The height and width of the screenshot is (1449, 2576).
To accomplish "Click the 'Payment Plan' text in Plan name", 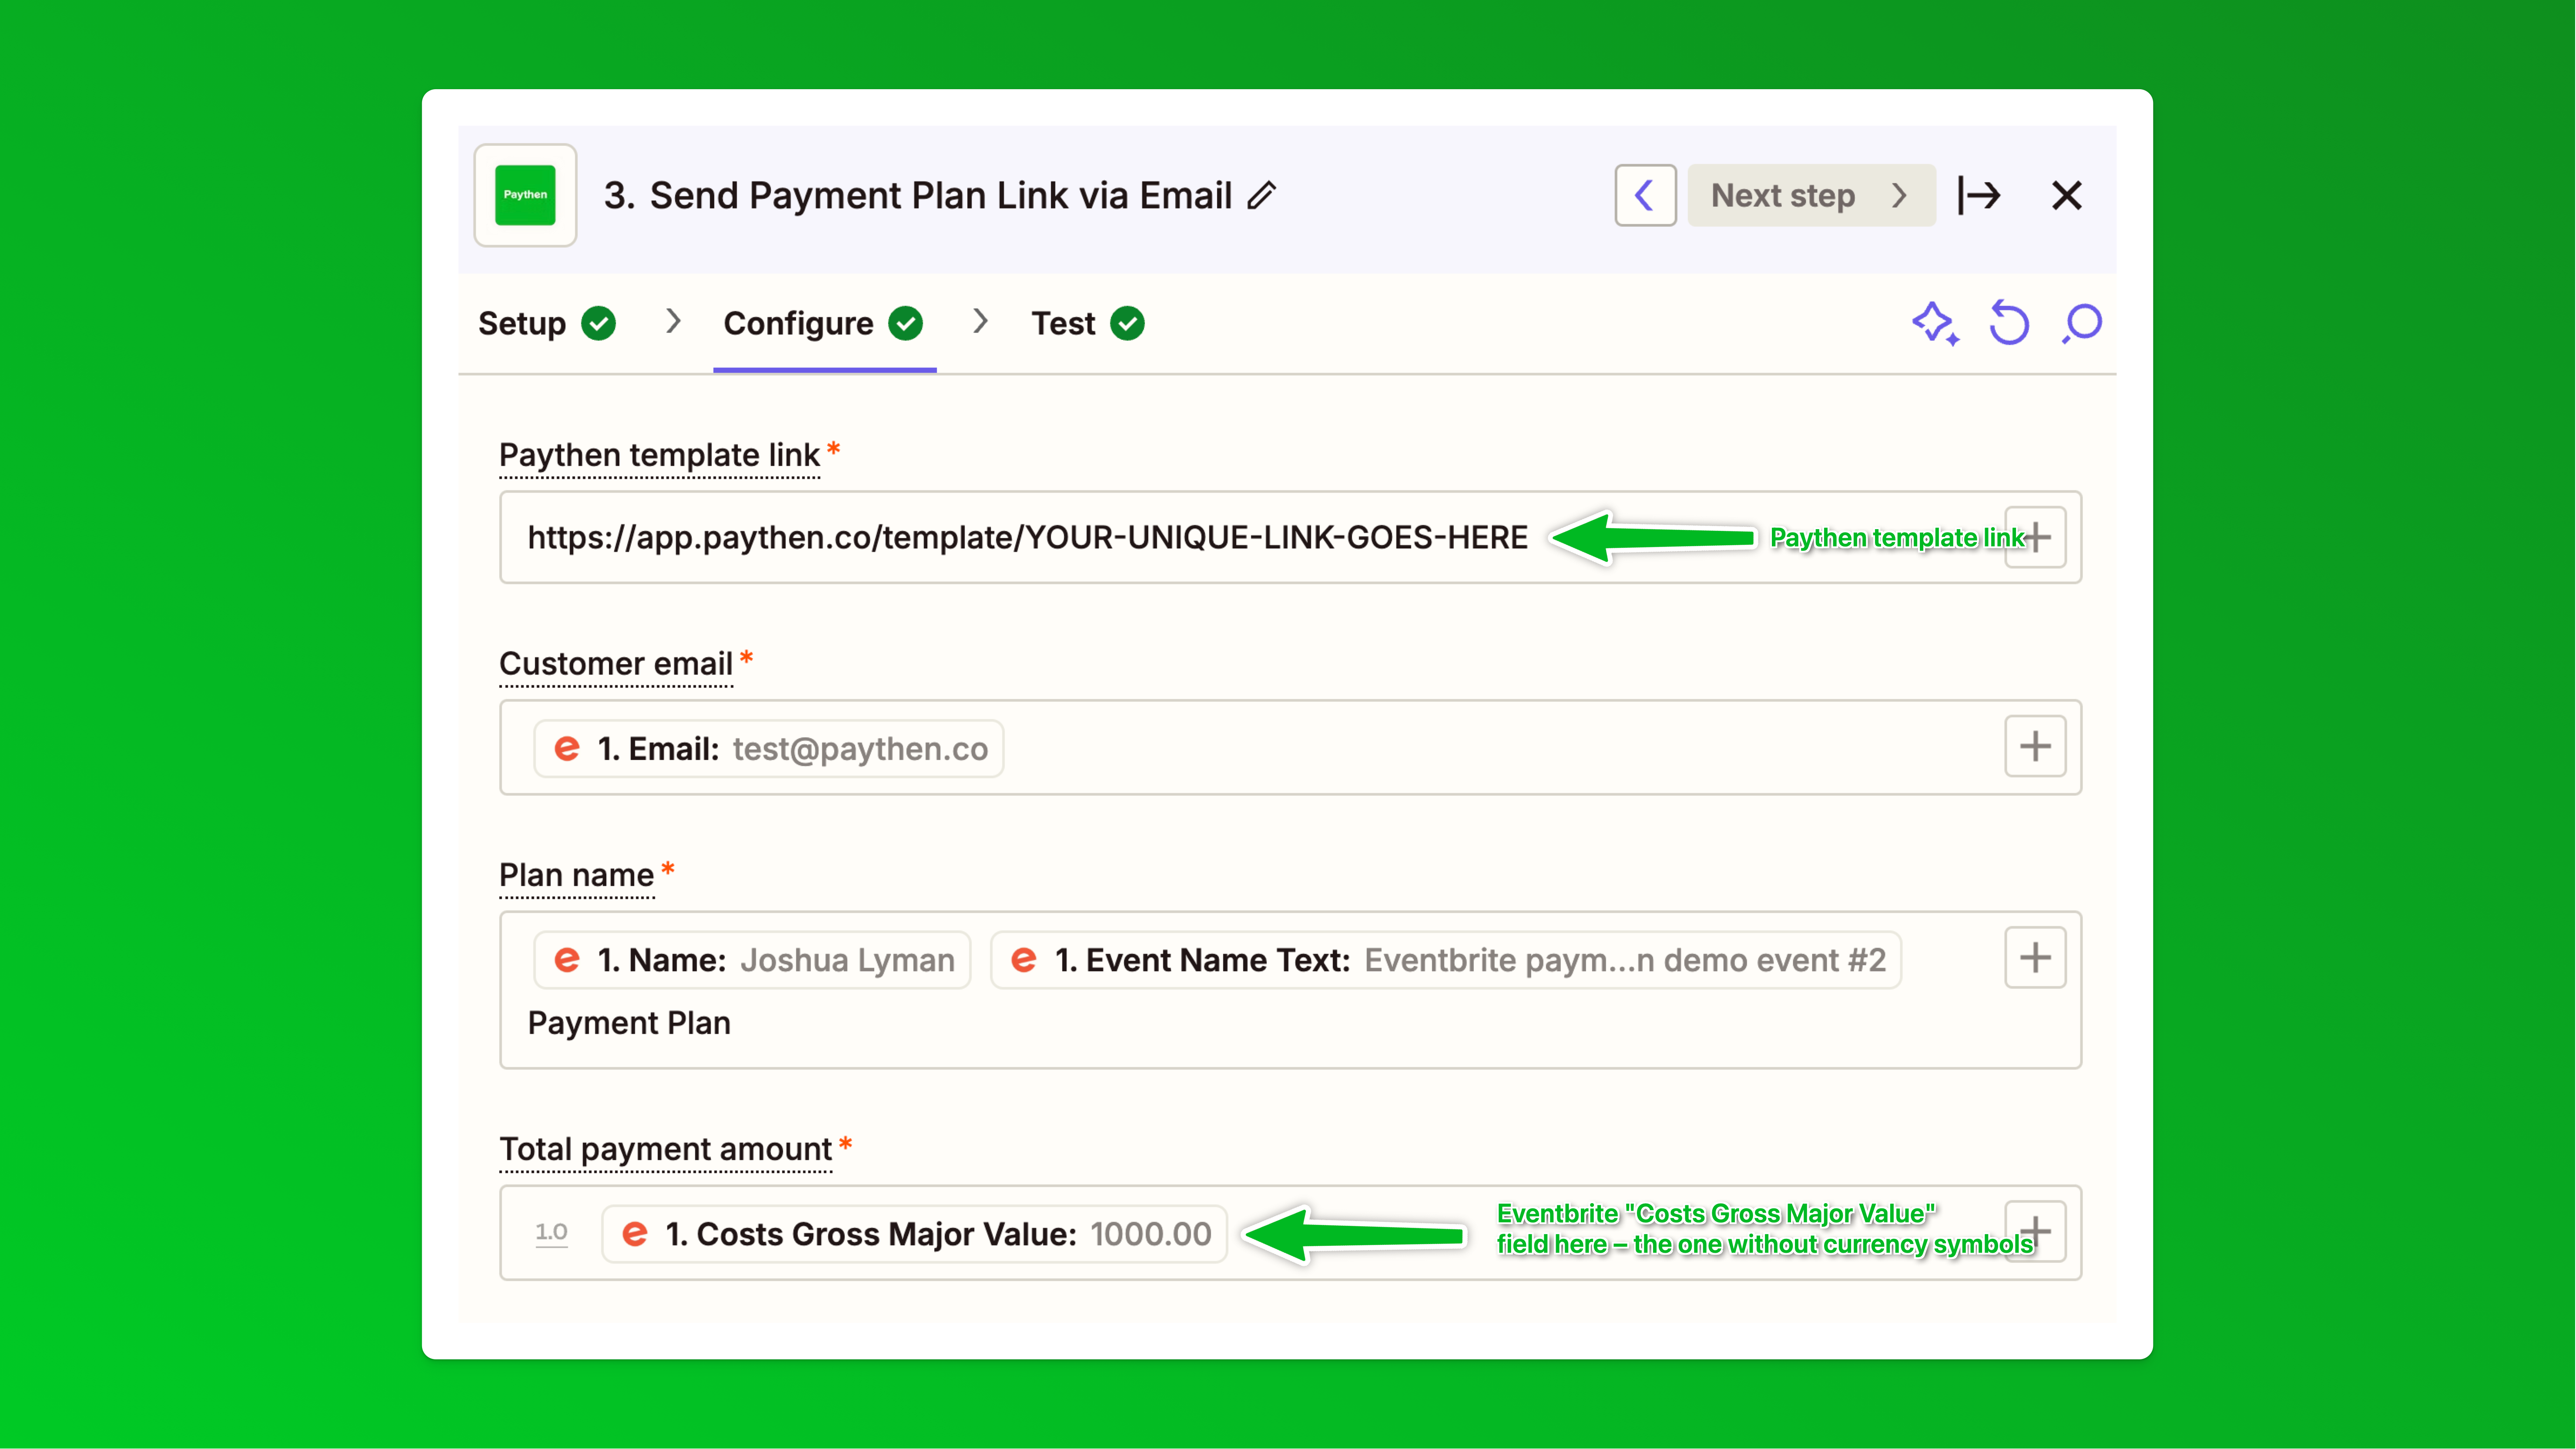I will pyautogui.click(x=629, y=1023).
